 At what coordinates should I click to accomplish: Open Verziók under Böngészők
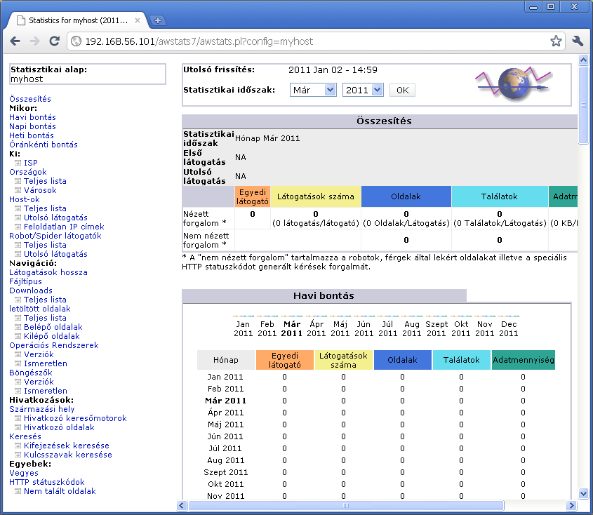point(39,382)
